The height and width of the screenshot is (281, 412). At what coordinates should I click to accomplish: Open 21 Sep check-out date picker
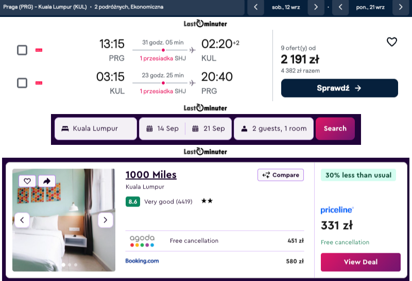tap(209, 128)
